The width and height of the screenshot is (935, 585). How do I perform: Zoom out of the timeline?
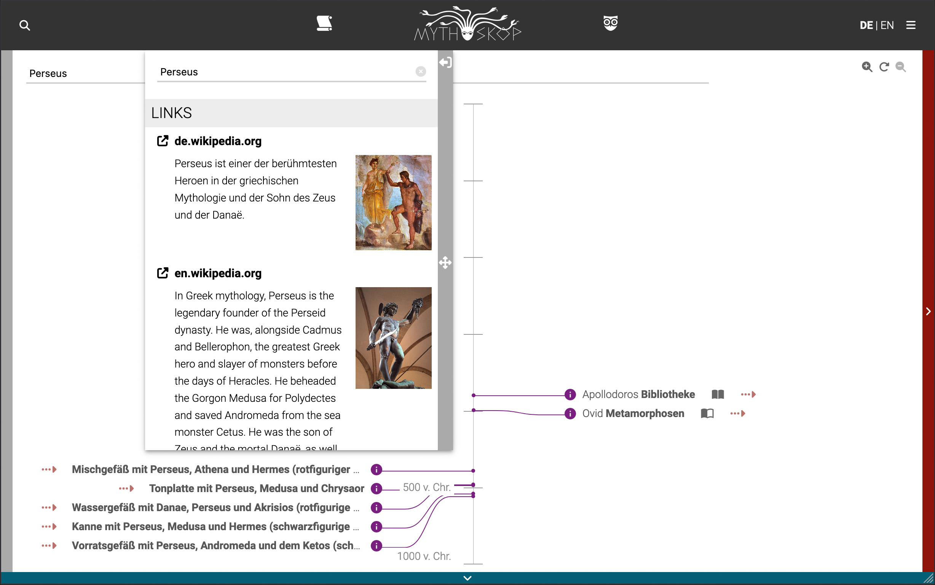coord(901,67)
